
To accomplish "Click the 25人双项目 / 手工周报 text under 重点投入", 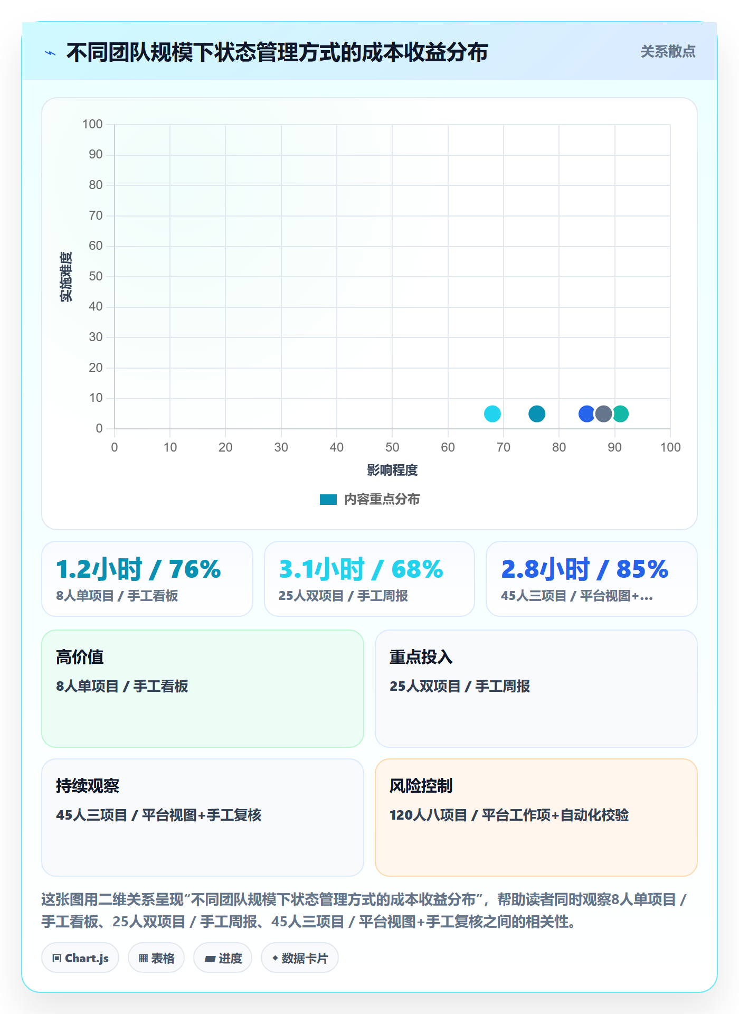I will 460,686.
